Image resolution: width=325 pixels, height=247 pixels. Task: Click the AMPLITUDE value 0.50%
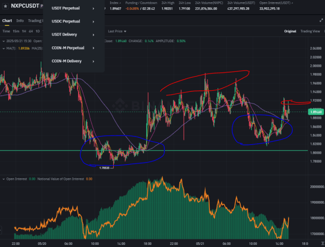point(181,41)
